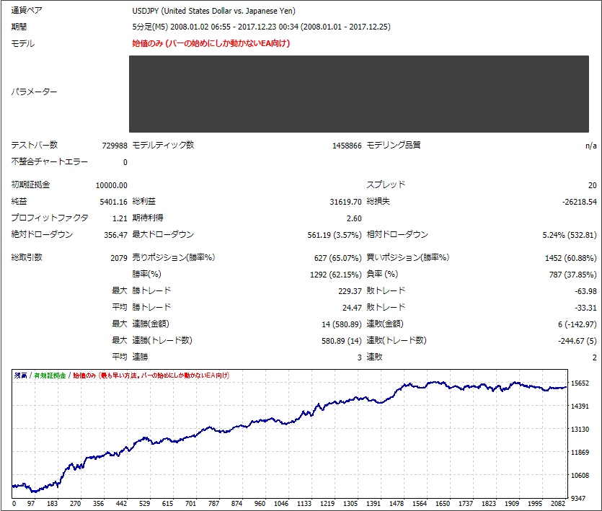The width and height of the screenshot is (602, 511).
Task: Select absolute drawdown value 356.47
Action: [x=115, y=235]
